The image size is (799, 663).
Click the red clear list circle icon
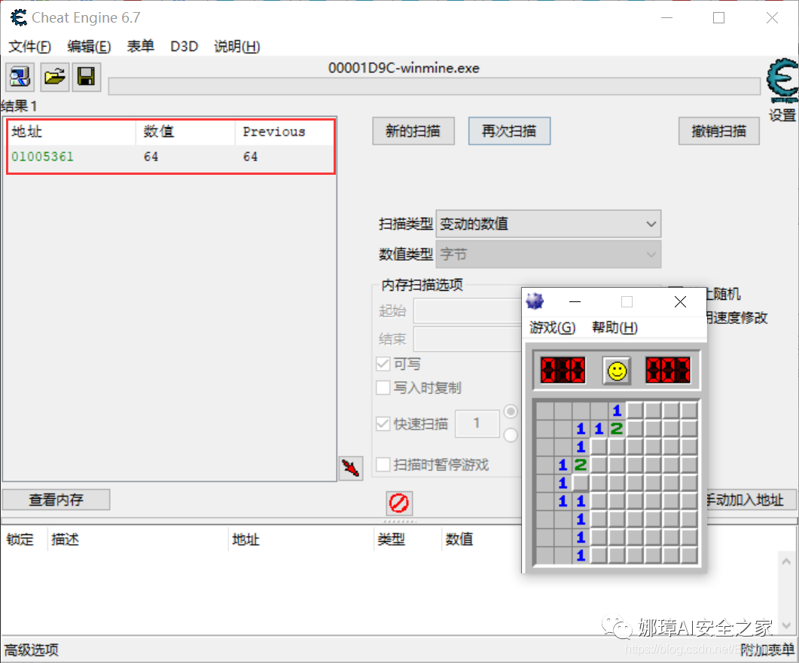click(x=399, y=503)
